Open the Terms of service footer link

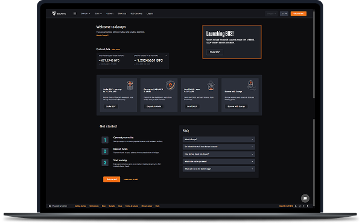[132, 206]
